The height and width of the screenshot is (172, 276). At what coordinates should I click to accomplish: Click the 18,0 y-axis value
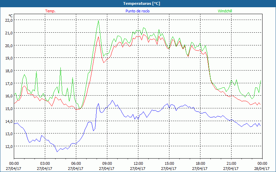(9, 71)
